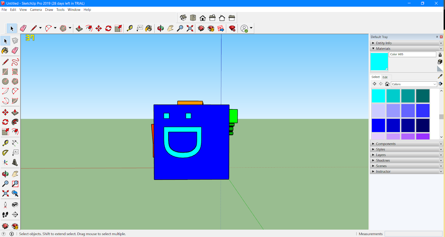The height and width of the screenshot is (237, 445).
Task: Click the materials list scroll-down arrow
Action: tap(441, 137)
